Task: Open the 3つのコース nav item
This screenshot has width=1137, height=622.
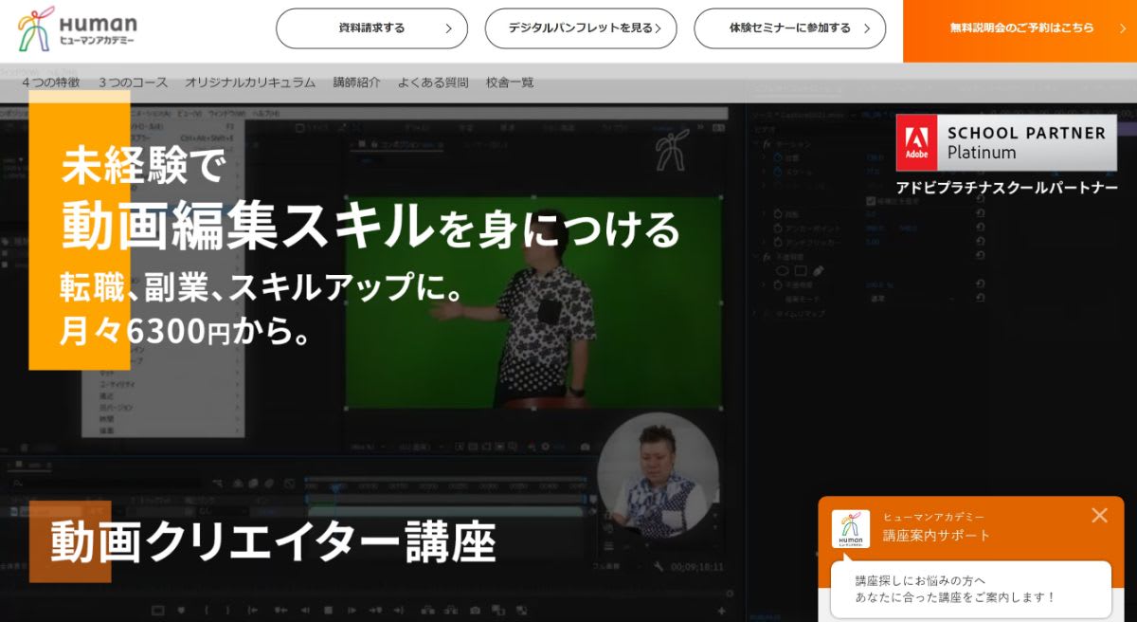Action: (133, 82)
